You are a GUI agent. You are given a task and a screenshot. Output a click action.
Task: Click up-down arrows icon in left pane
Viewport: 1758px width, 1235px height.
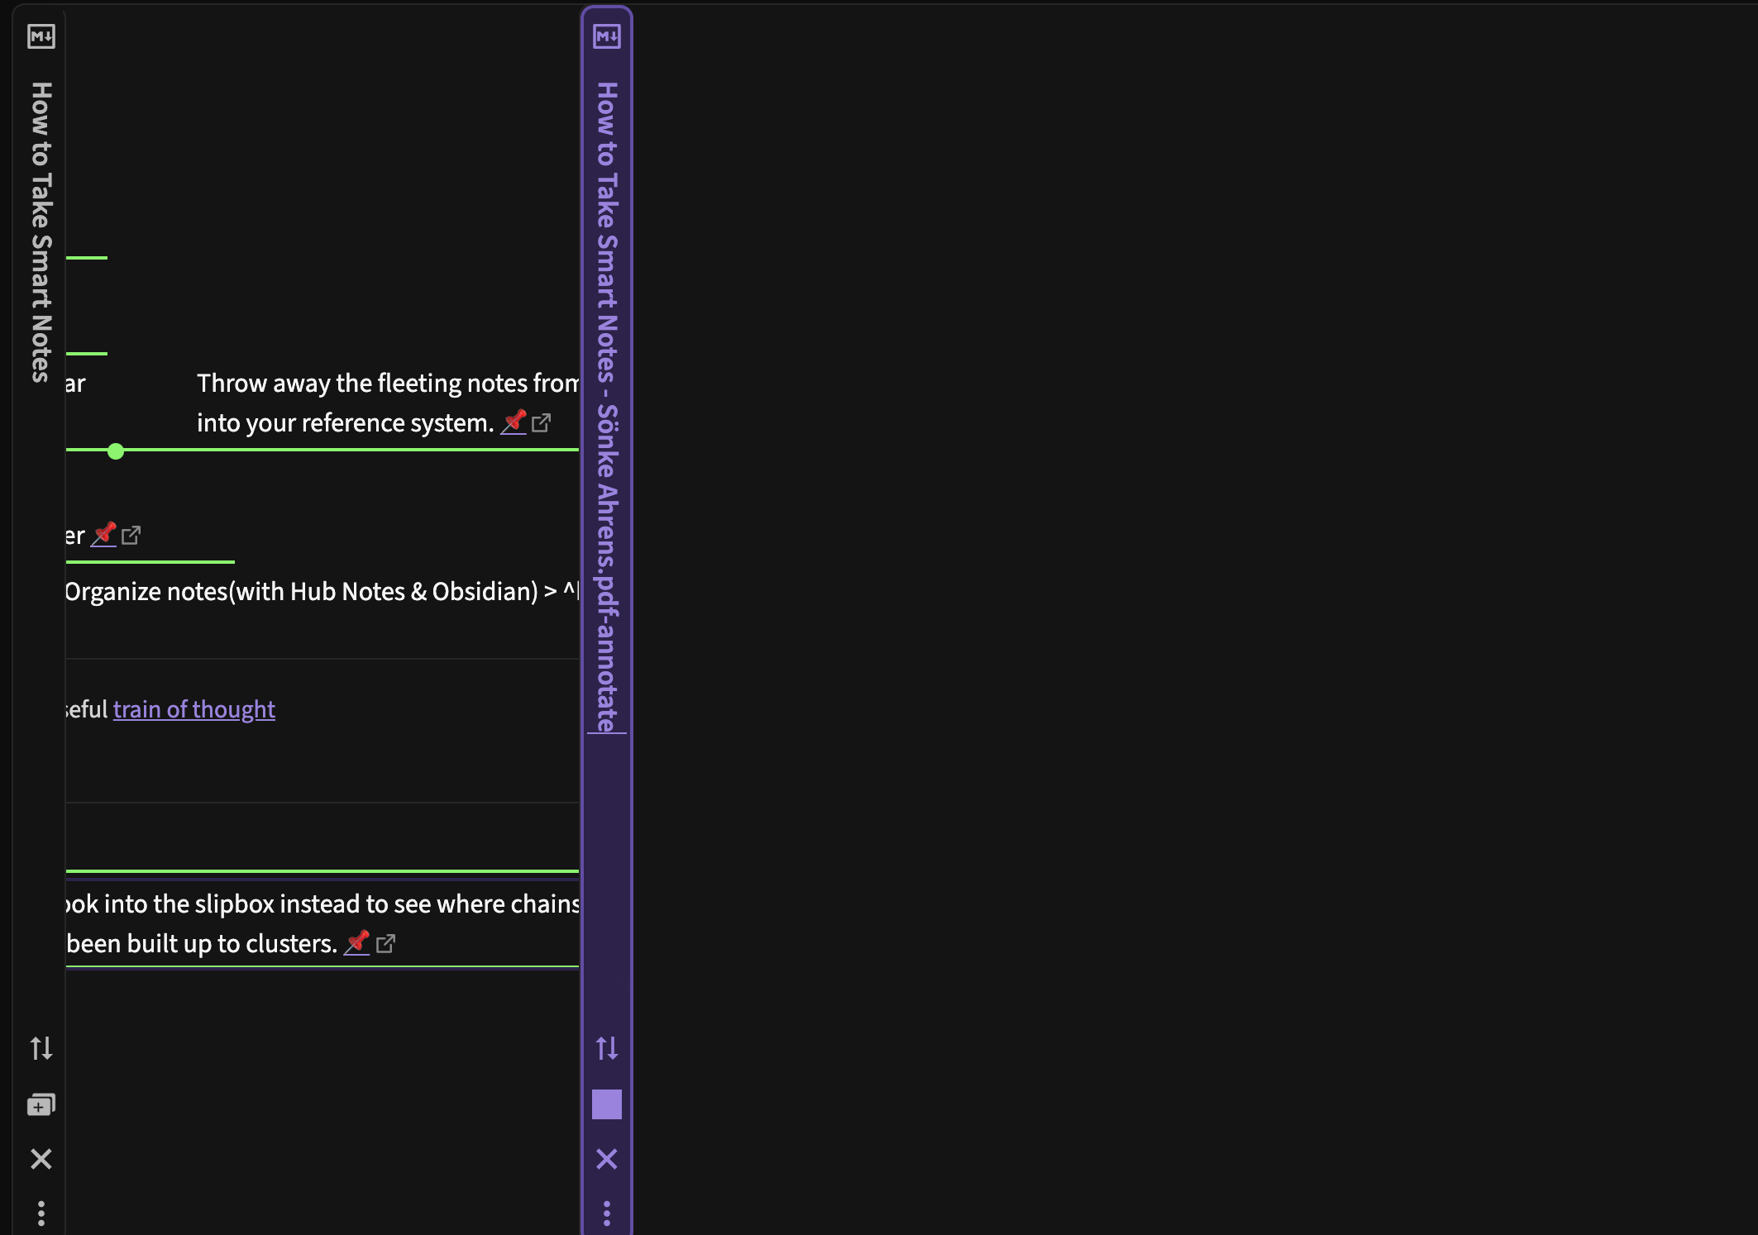pos(41,1048)
